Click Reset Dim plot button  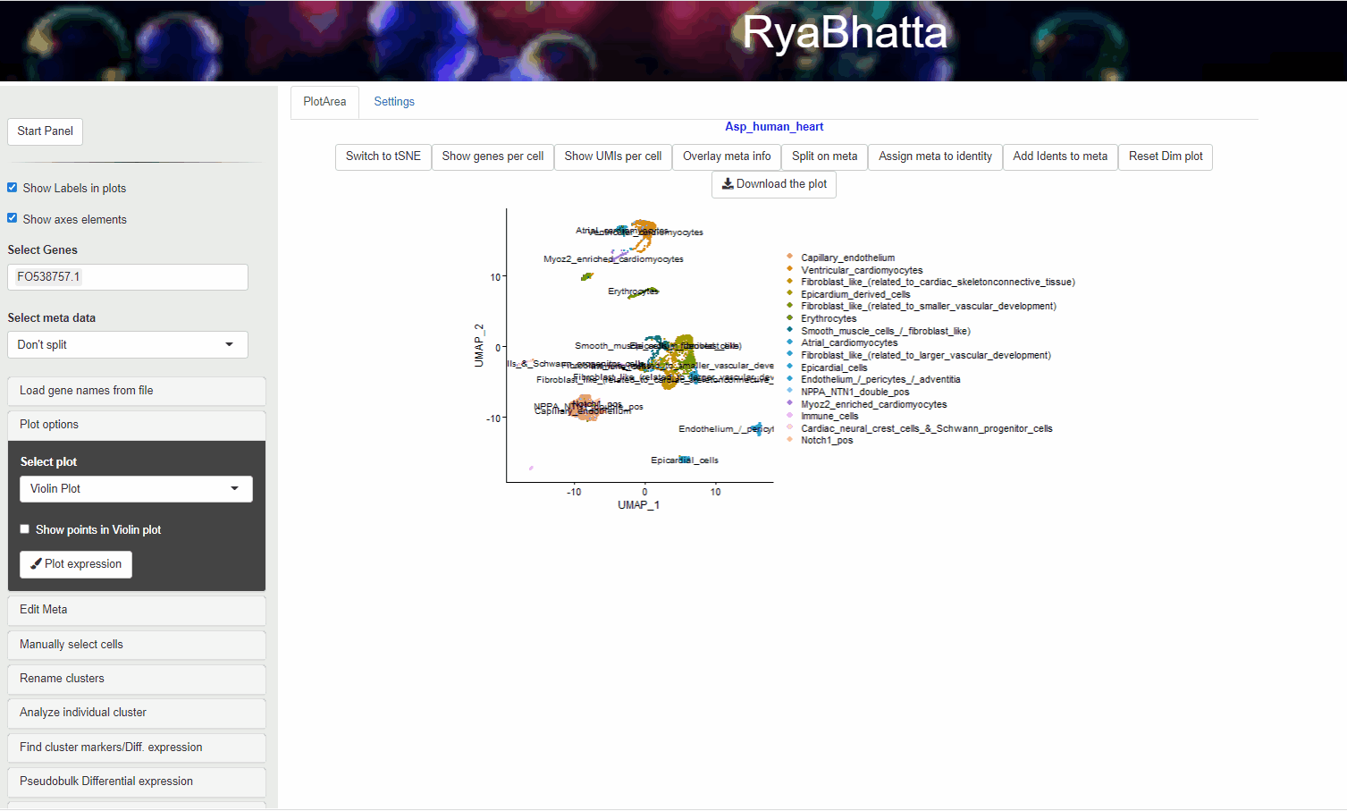click(1165, 156)
